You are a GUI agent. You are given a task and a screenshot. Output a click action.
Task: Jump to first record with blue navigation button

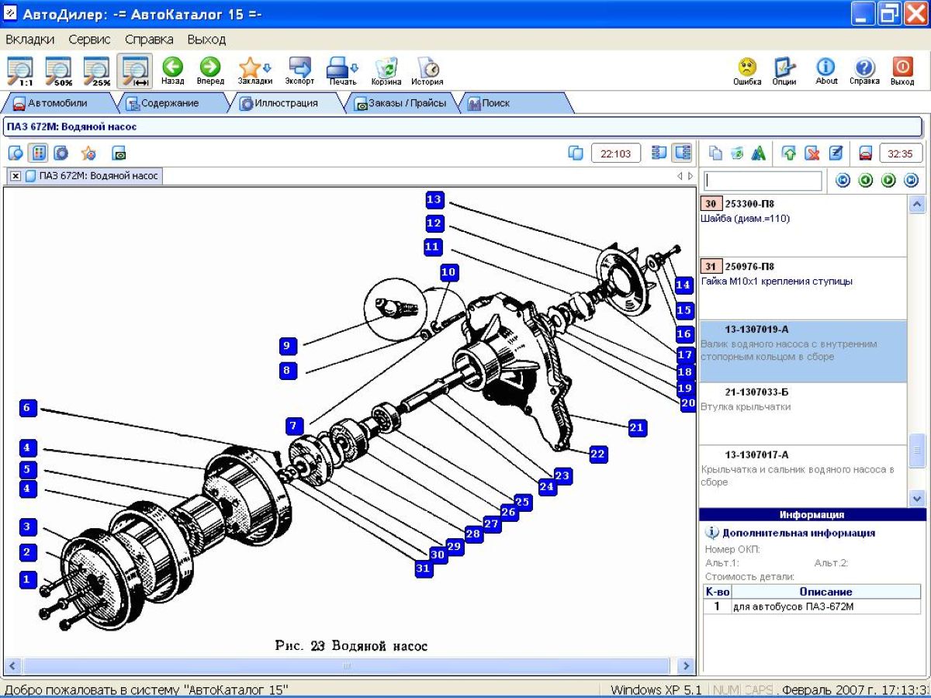pos(843,181)
